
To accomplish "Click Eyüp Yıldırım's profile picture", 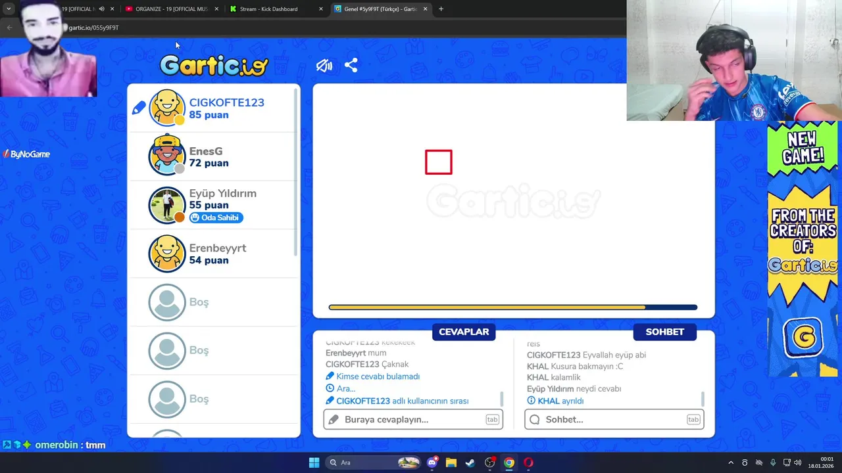I will coord(167,205).
